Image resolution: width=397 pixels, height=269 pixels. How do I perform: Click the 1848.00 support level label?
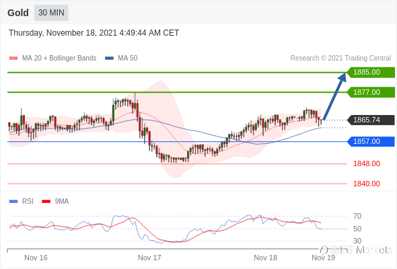[x=367, y=163]
